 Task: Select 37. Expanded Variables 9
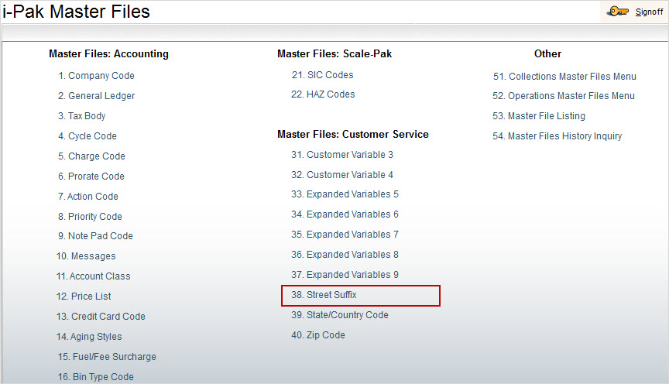[x=345, y=274]
